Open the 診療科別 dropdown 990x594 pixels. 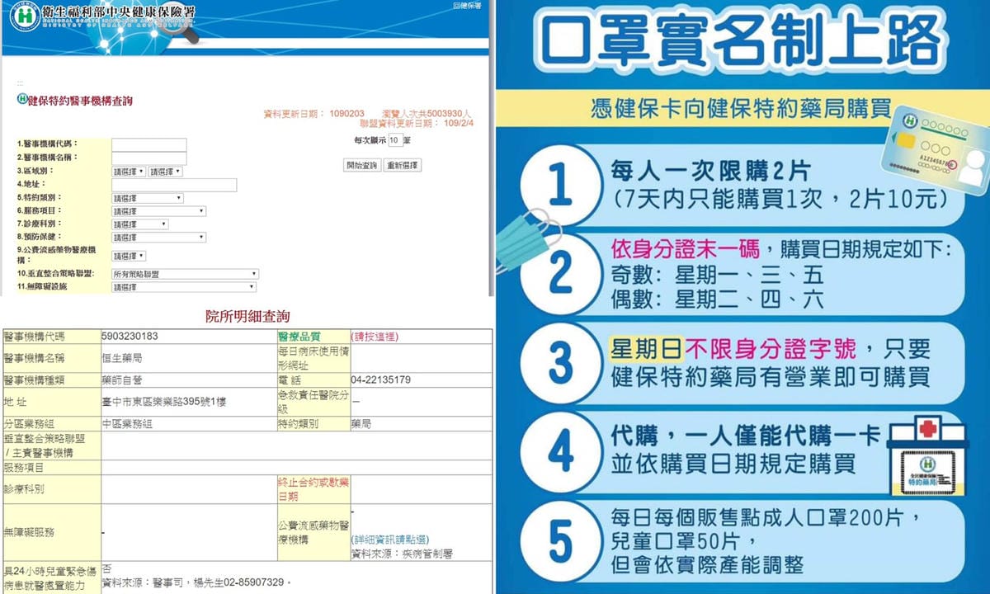(140, 224)
